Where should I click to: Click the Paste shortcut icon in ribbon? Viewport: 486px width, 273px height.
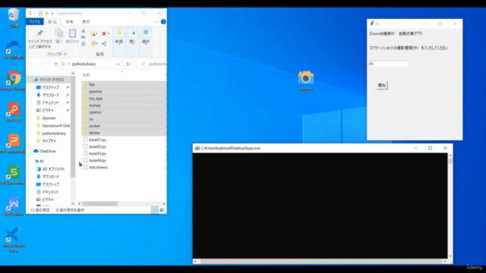[83, 44]
